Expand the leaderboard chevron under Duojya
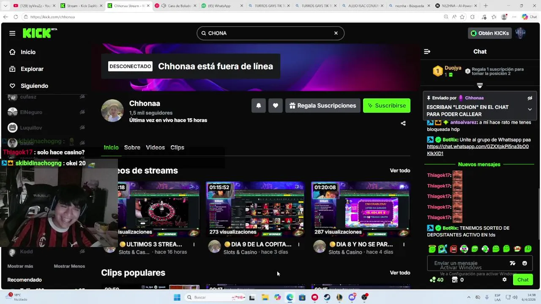 tap(480, 86)
